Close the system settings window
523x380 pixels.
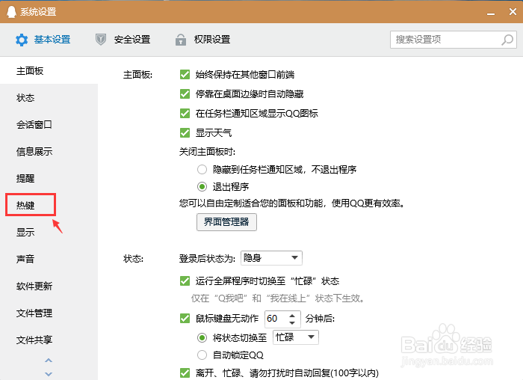click(513, 12)
